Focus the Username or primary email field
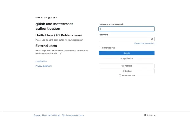The image size is (190, 119). pos(127,29)
